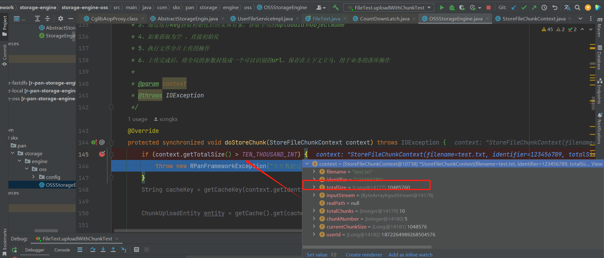The height and width of the screenshot is (258, 604).
Task: Update project via Git blue arrow
Action: (x=514, y=8)
